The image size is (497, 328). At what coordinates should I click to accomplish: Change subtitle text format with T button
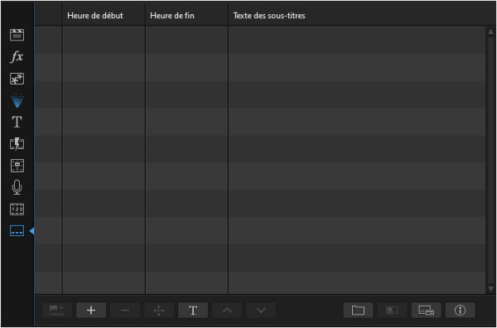click(193, 311)
